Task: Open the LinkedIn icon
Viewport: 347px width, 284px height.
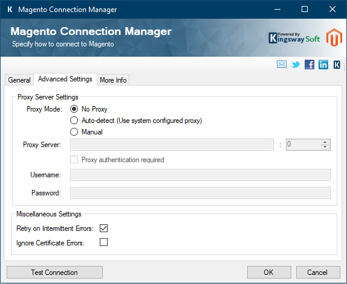Action: [x=323, y=65]
